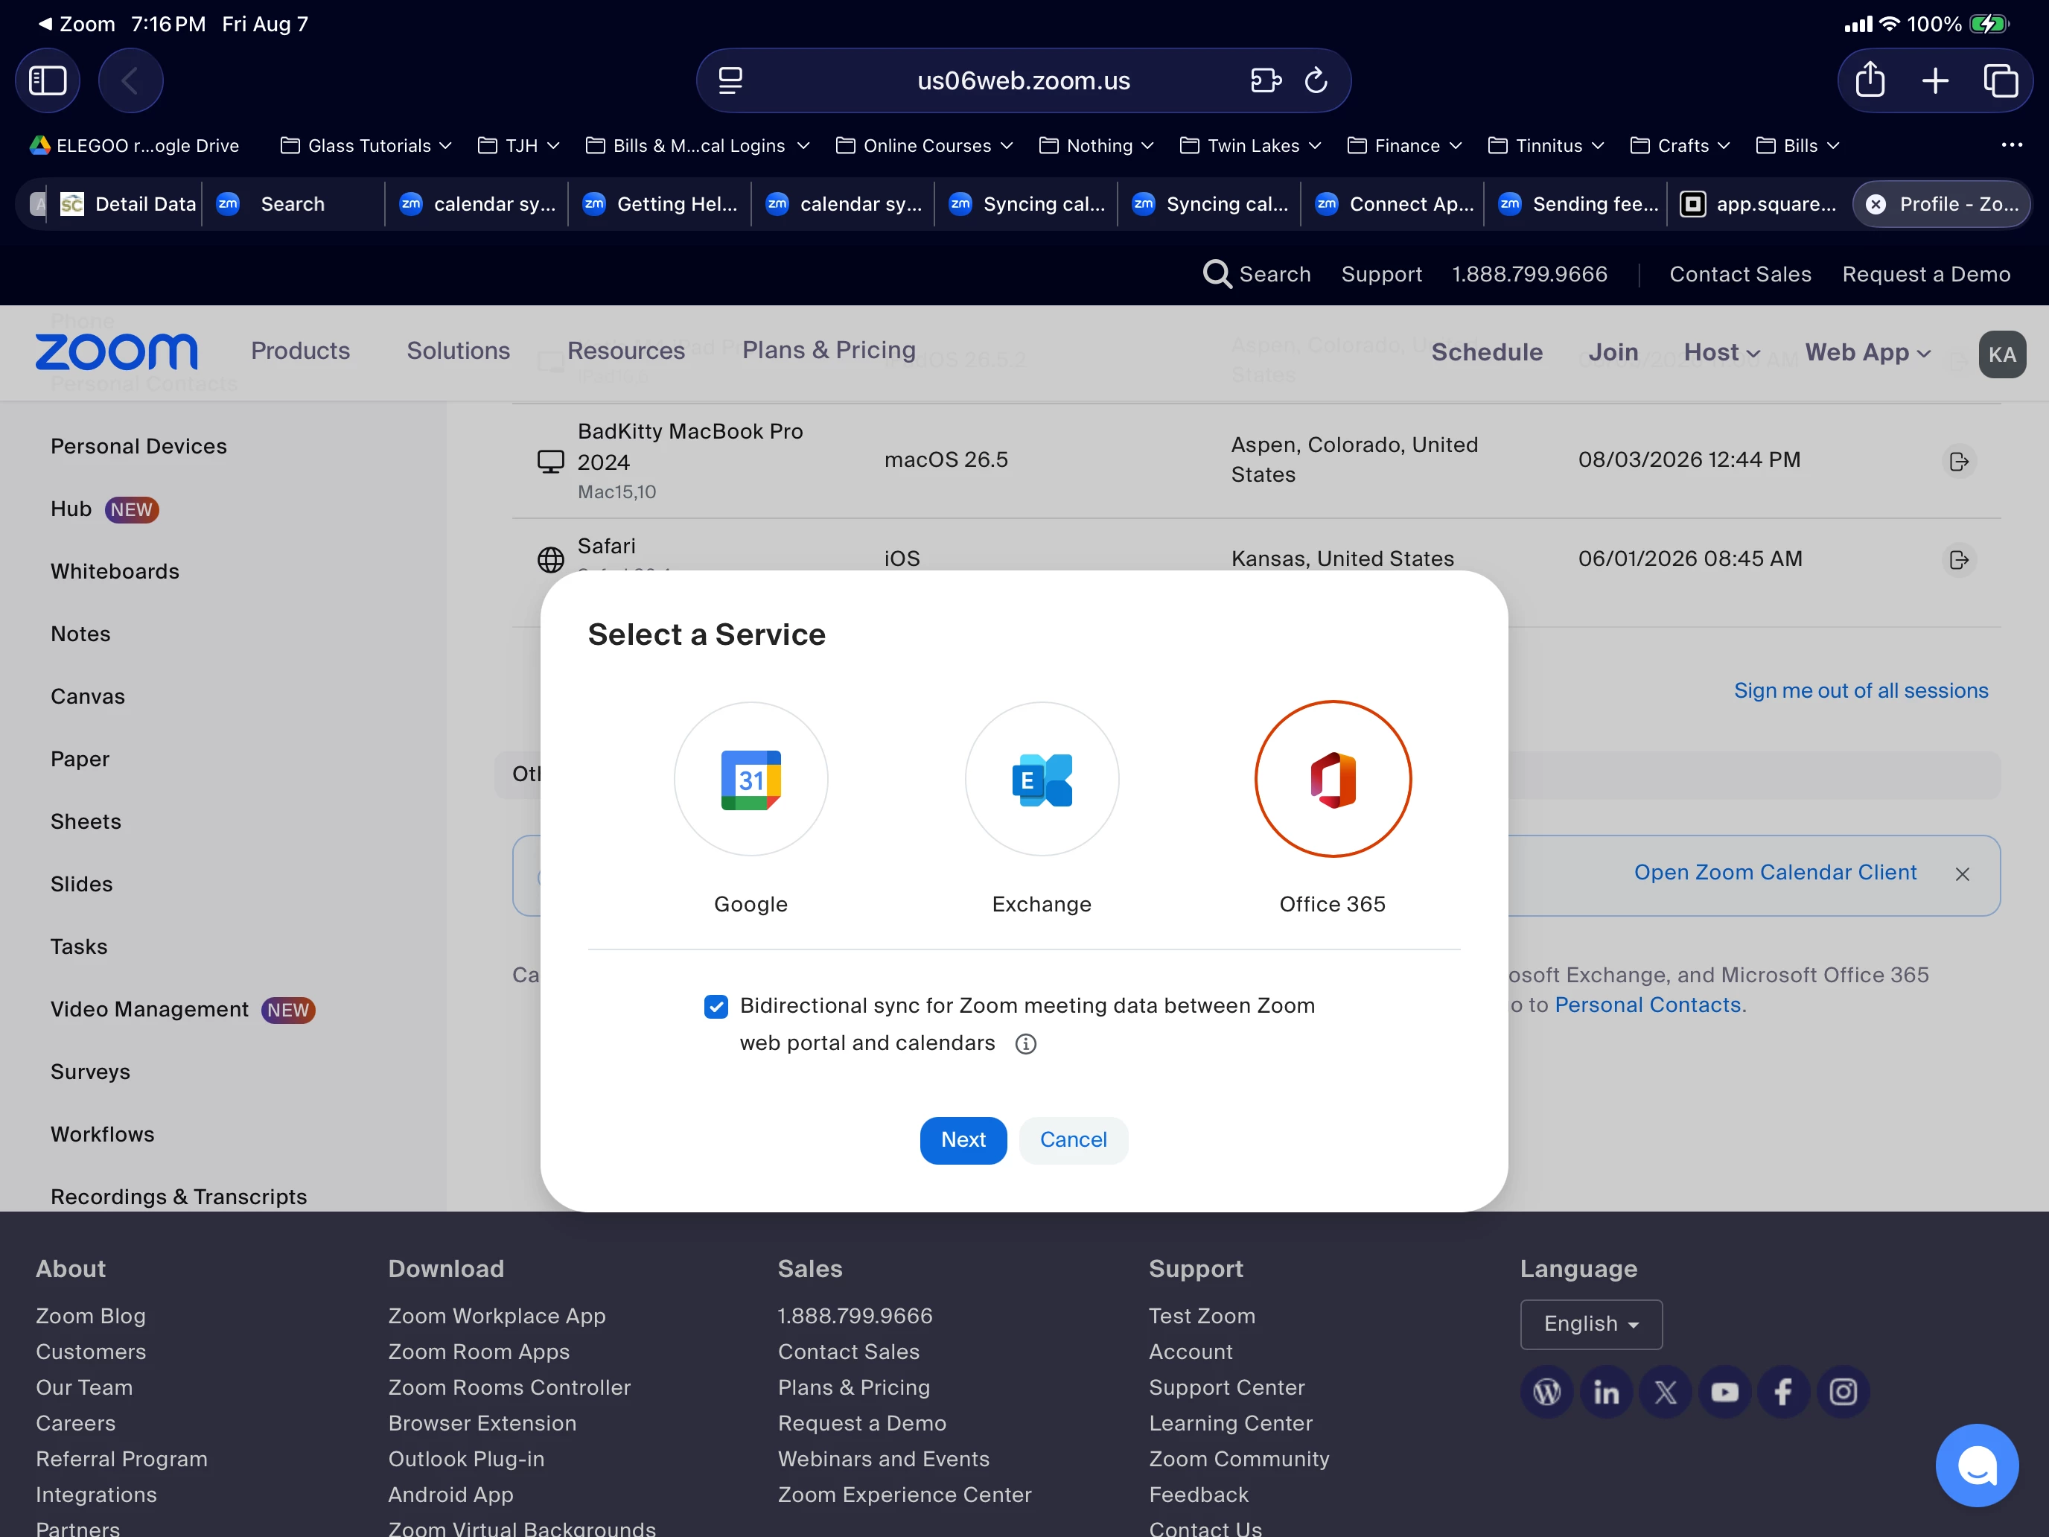The image size is (2049, 1537).
Task: Click the Search magnifier in the top bar
Action: tap(1217, 274)
